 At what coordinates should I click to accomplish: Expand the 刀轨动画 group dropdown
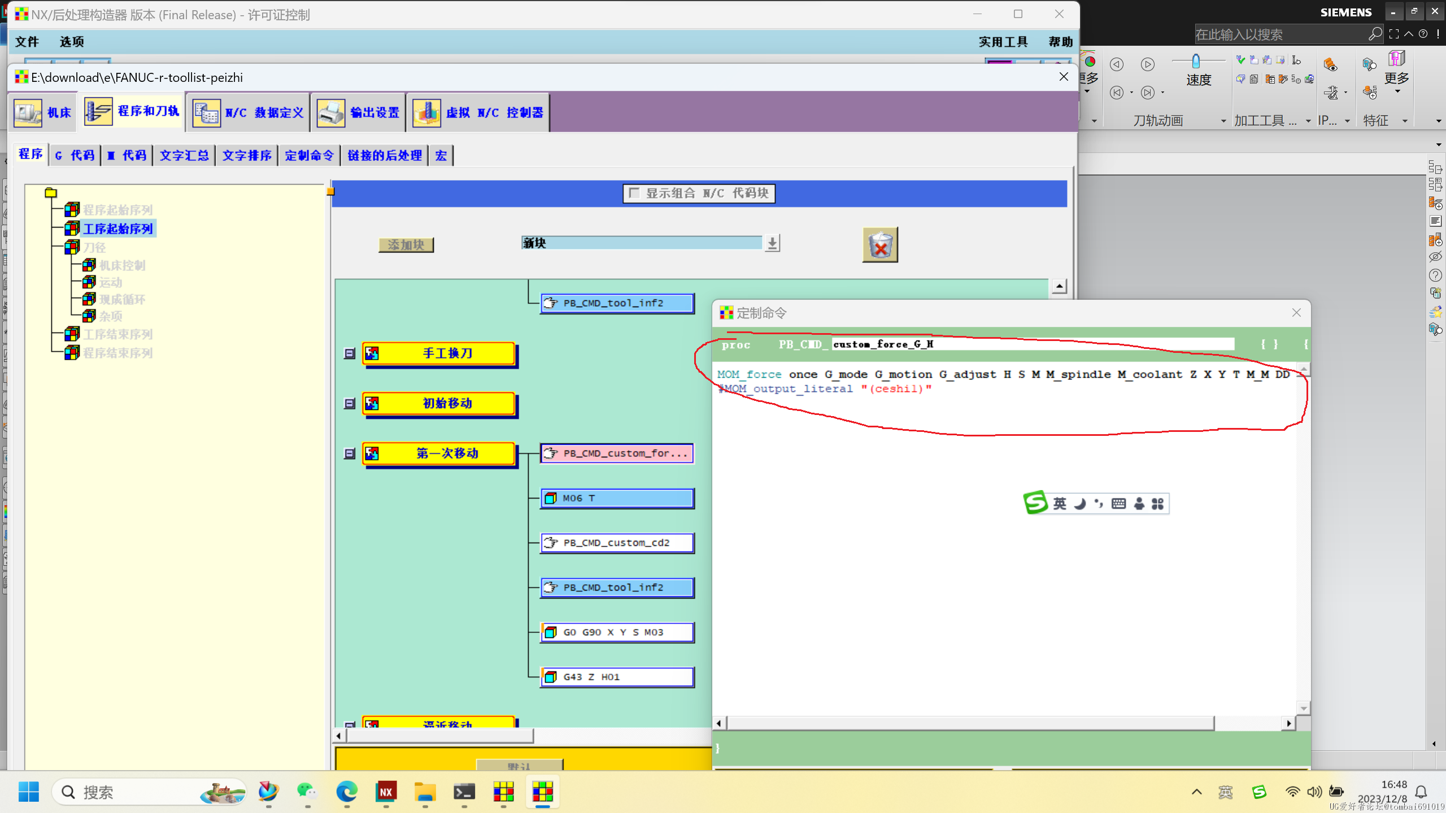tap(1223, 121)
